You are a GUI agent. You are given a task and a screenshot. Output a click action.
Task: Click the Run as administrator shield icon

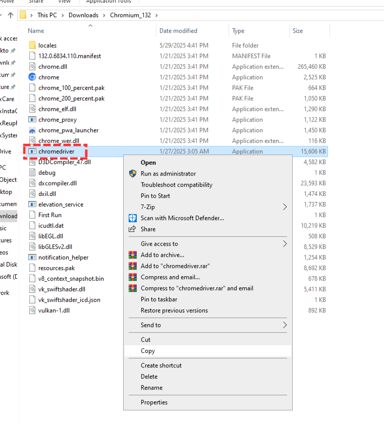pos(132,174)
